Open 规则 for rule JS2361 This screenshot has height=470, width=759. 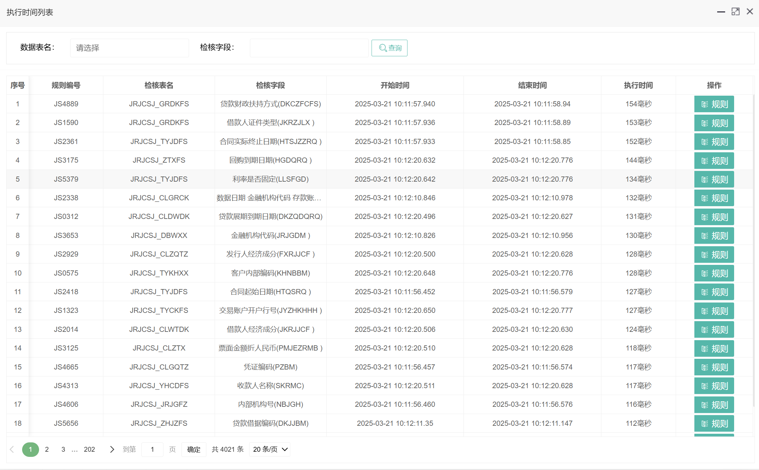tap(714, 142)
